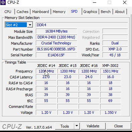Click the XMP tRC 69 cell
This screenshot has width=132, height=132.
(x=111, y=101)
